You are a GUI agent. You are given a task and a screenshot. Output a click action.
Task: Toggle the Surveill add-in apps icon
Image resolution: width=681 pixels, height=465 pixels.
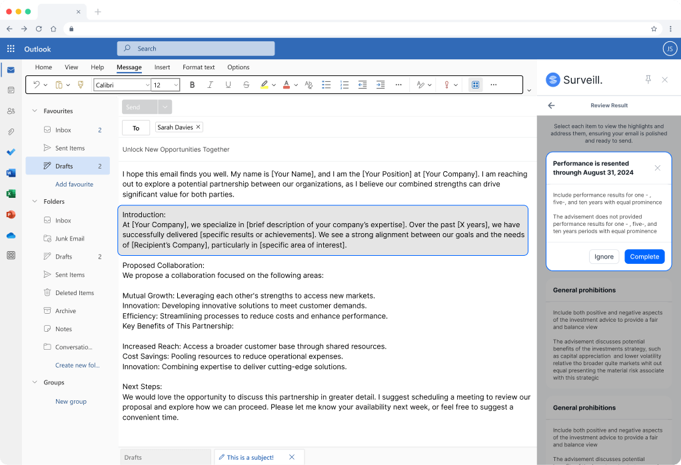coord(476,85)
